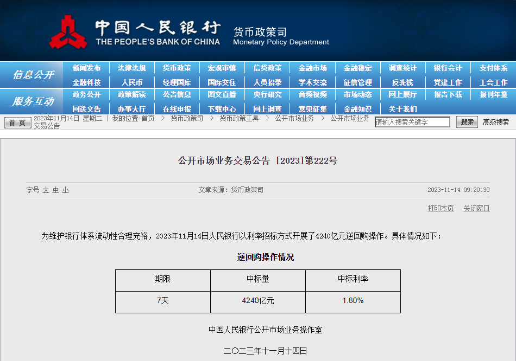
Task: Open the 货币政策 menu item
Action: click(x=177, y=68)
